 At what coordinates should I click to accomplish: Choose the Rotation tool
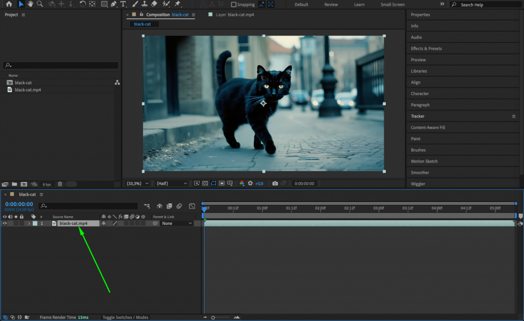pyautogui.click(x=82, y=4)
